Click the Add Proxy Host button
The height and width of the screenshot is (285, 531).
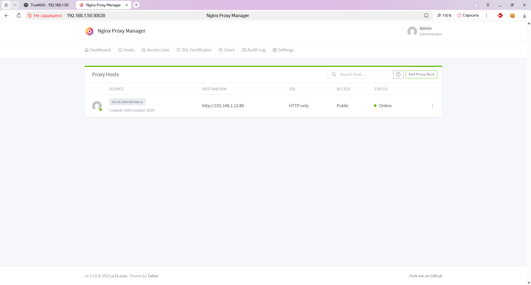[421, 74]
